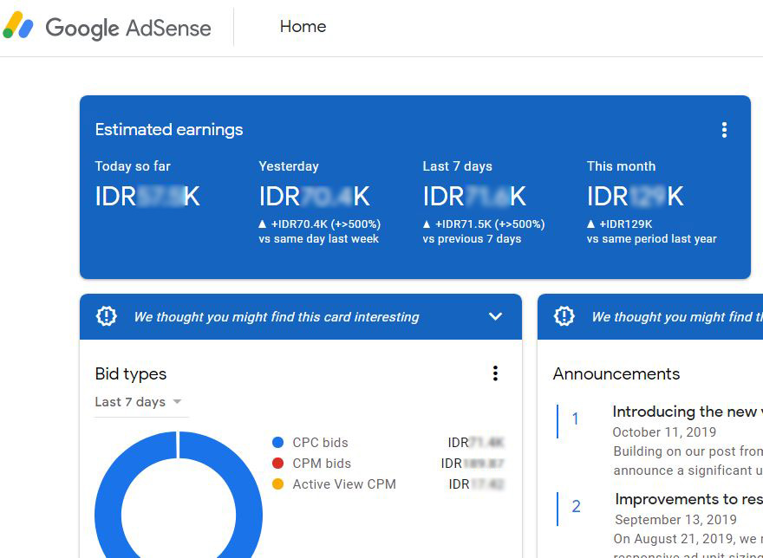Image resolution: width=763 pixels, height=558 pixels.
Task: Open announcement titled Introducing the new
Action: point(687,412)
